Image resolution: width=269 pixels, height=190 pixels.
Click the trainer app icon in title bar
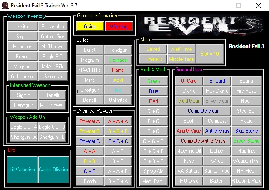(5, 6)
